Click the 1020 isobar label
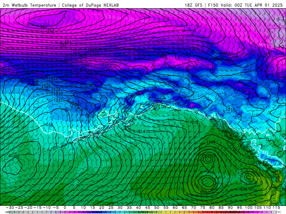 [68, 73]
